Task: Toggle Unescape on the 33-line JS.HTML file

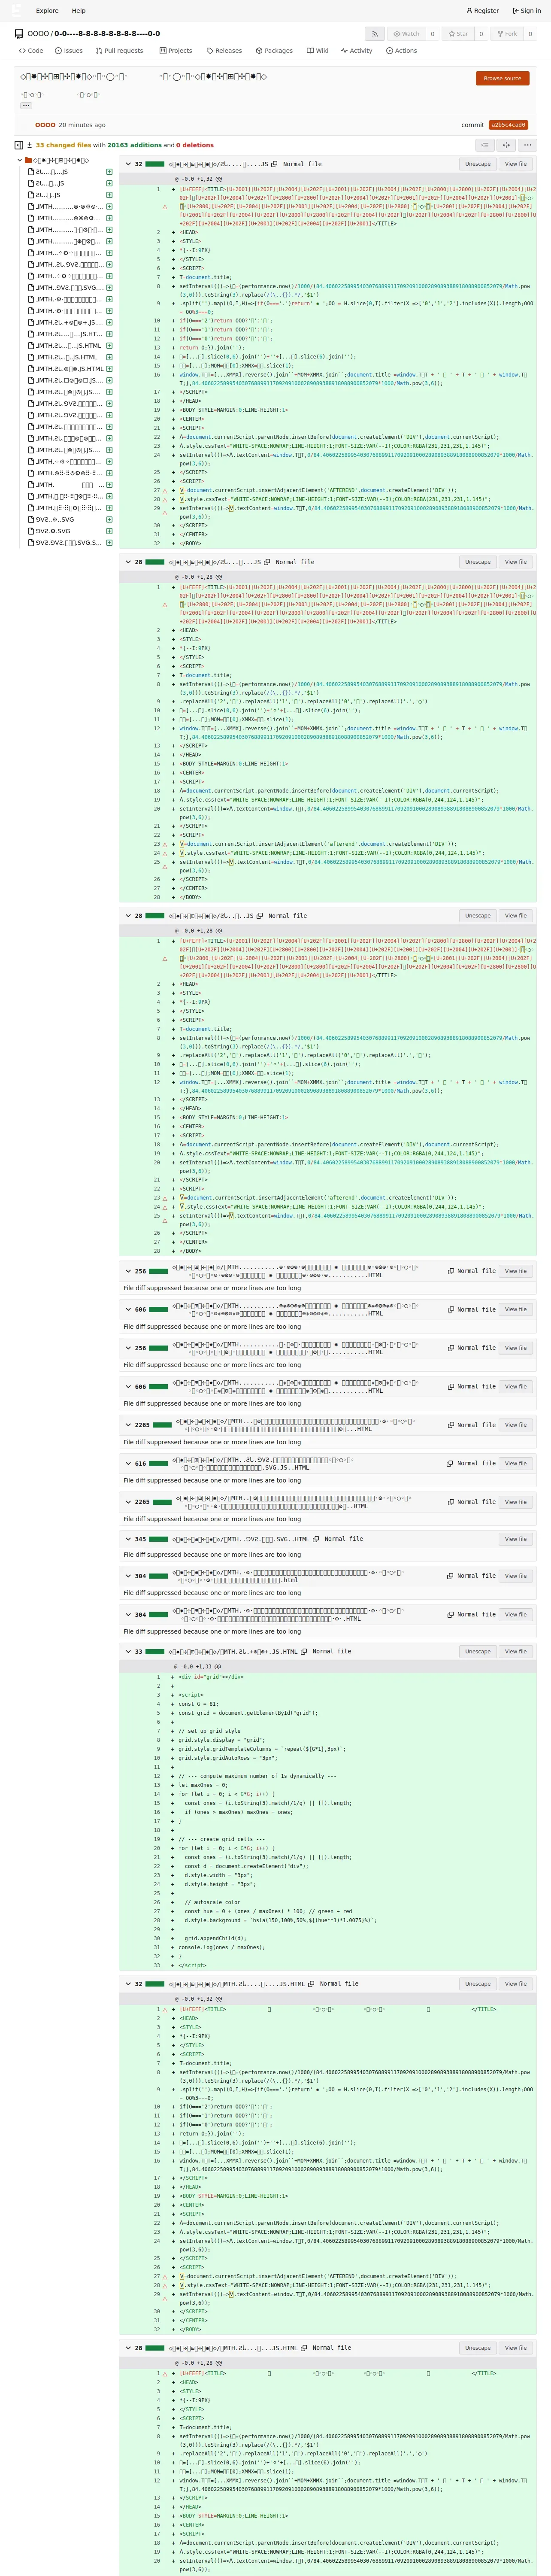Action: pyautogui.click(x=478, y=1652)
